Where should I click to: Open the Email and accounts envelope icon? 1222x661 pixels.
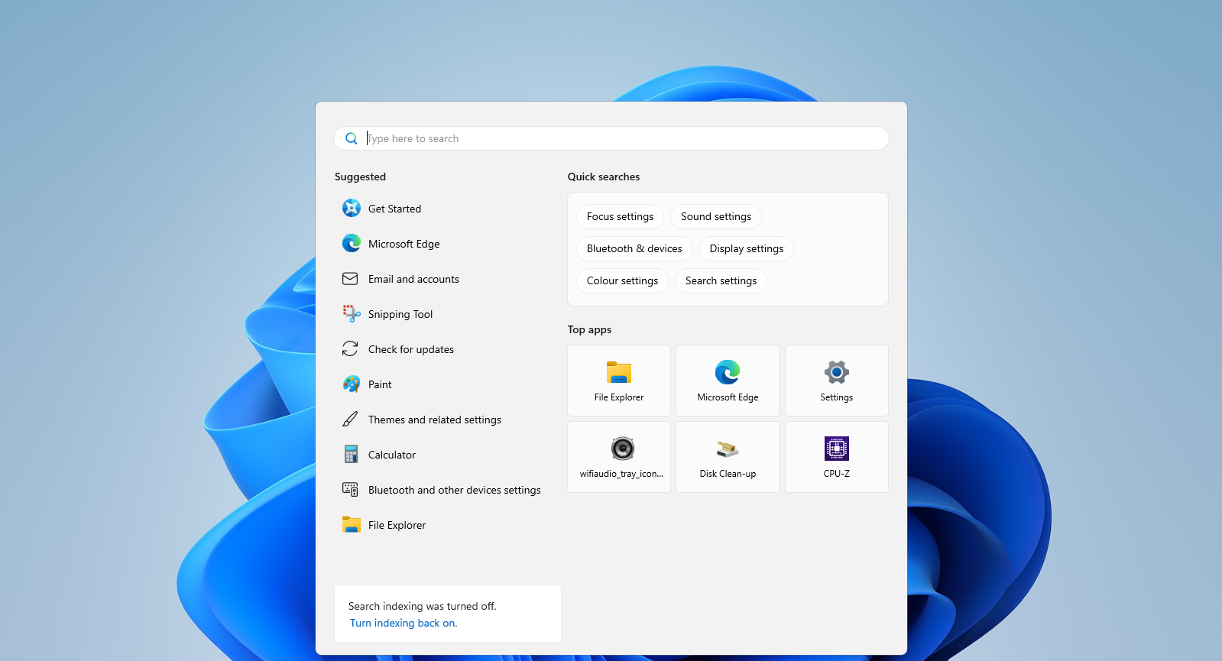[x=350, y=279]
